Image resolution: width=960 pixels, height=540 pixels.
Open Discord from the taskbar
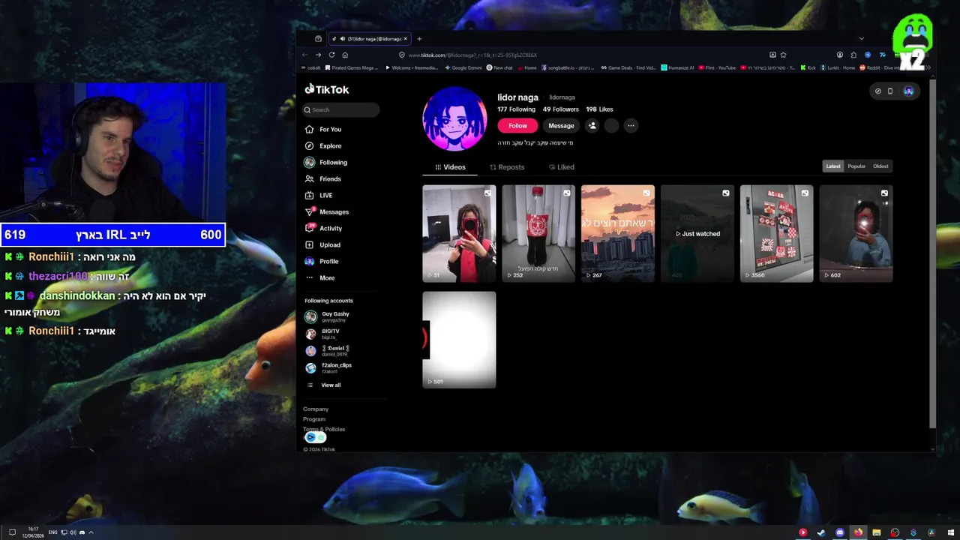point(839,532)
